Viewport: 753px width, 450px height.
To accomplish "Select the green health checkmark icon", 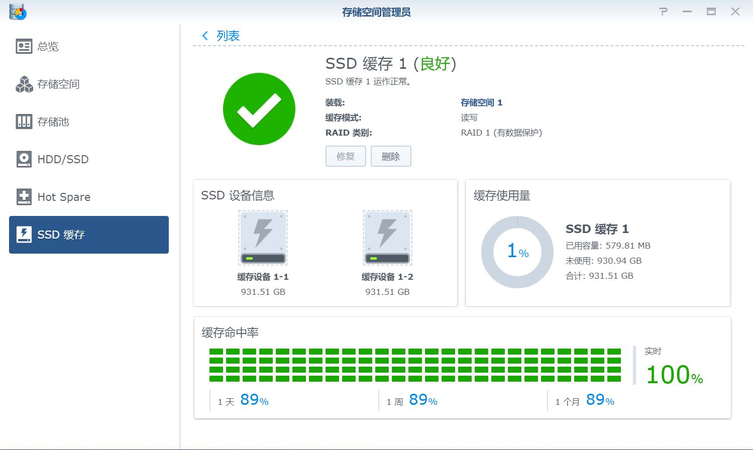I will tap(259, 108).
